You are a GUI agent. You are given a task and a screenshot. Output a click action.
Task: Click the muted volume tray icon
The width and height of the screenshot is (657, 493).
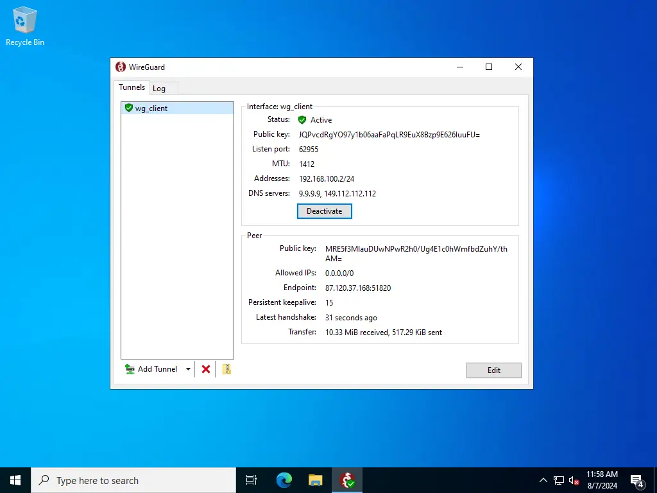click(x=574, y=480)
